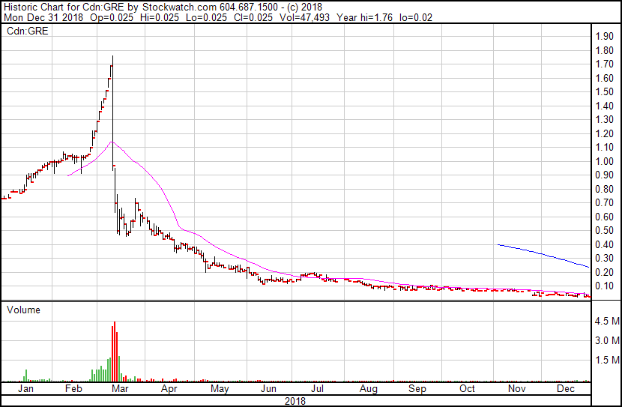Click the 0.20 price axis label

pos(605,273)
